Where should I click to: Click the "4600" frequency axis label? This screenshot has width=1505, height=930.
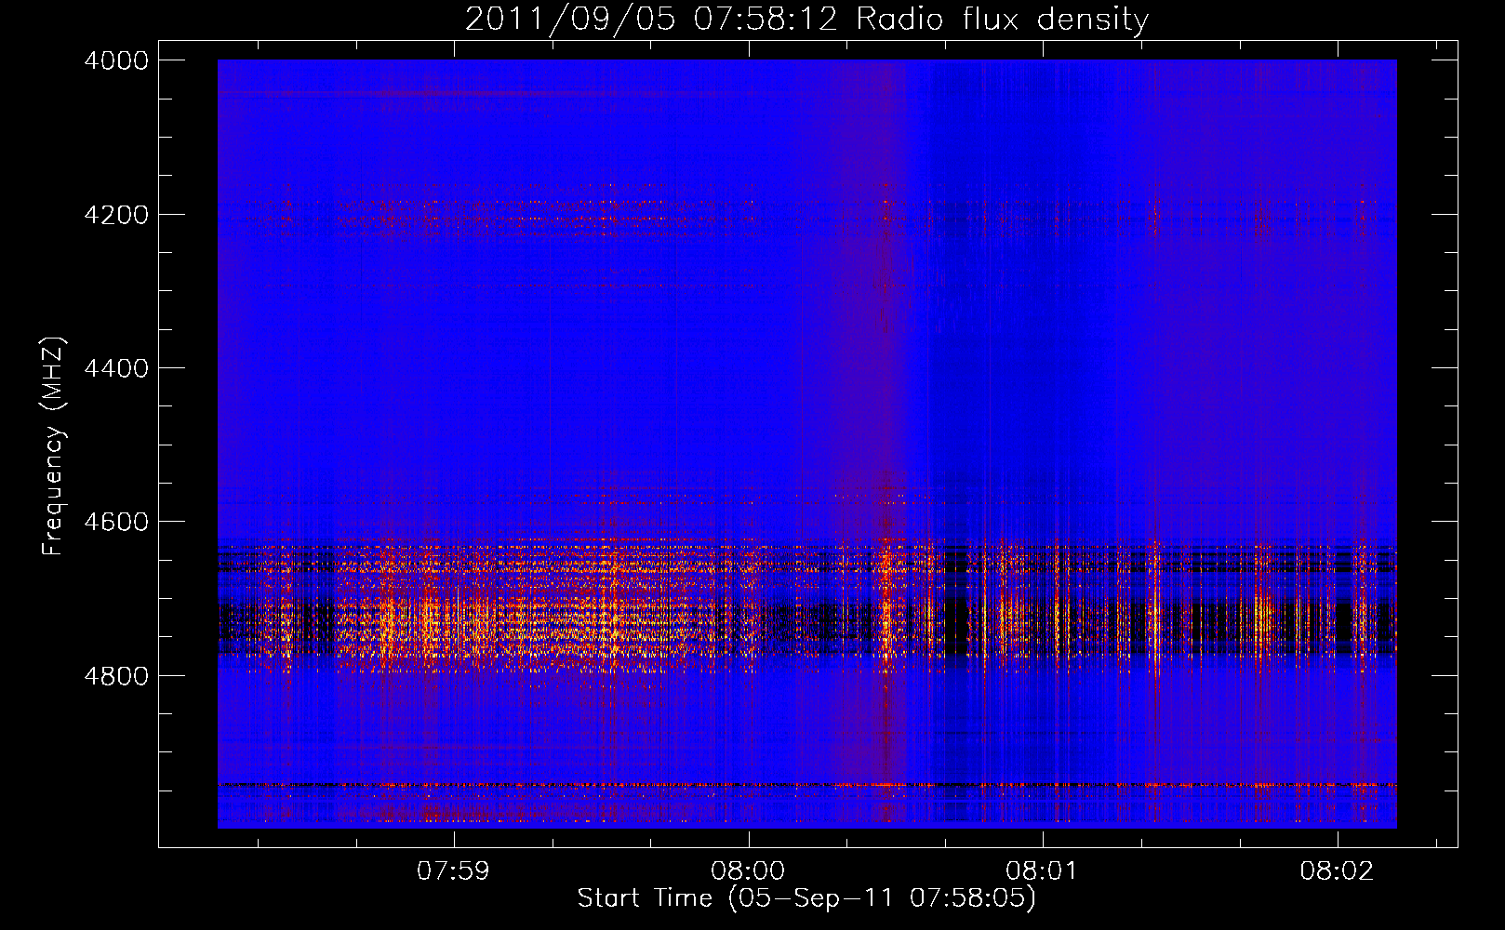coord(116,522)
